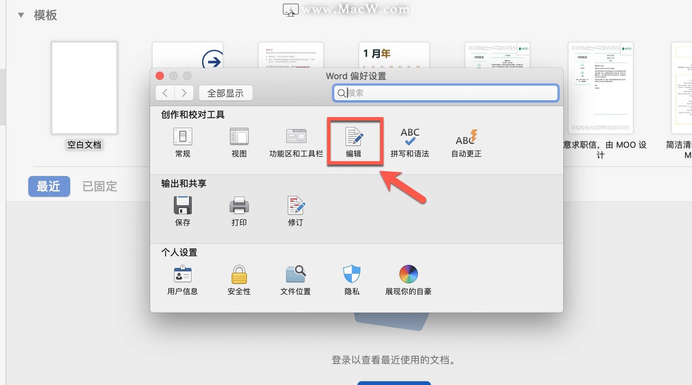Open the 保存 (Save) preferences
Screen dimensions: 692x385
[182, 211]
